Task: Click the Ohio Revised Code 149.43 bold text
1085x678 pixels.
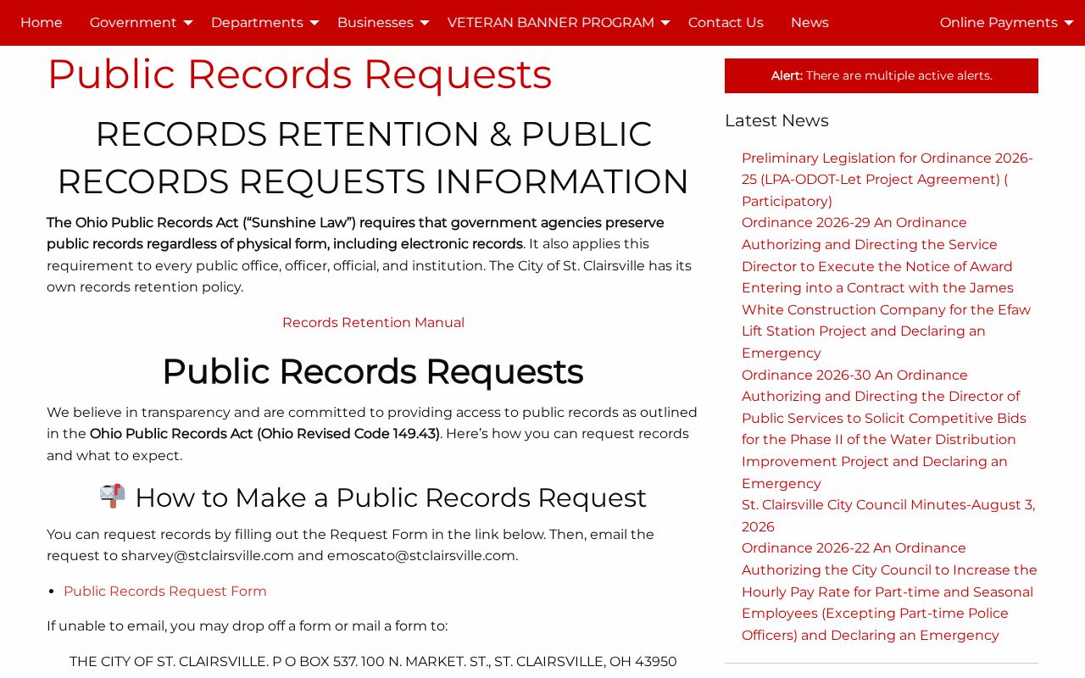Action: (x=264, y=434)
